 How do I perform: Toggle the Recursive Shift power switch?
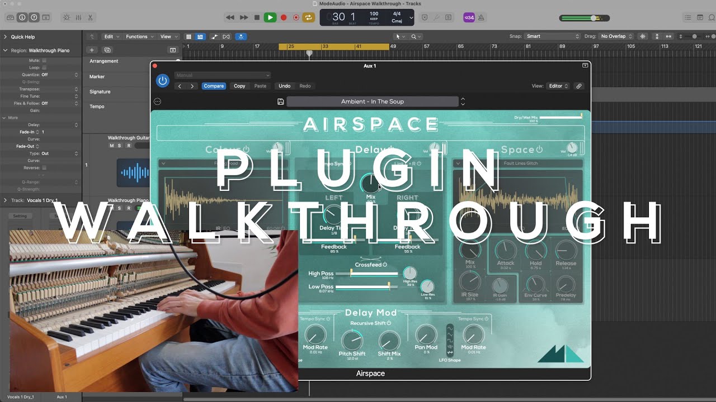click(x=389, y=323)
